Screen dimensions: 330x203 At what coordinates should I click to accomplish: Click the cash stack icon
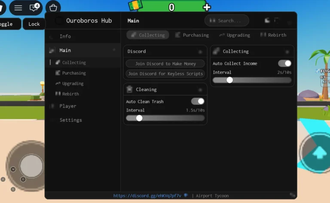tap(135, 5)
